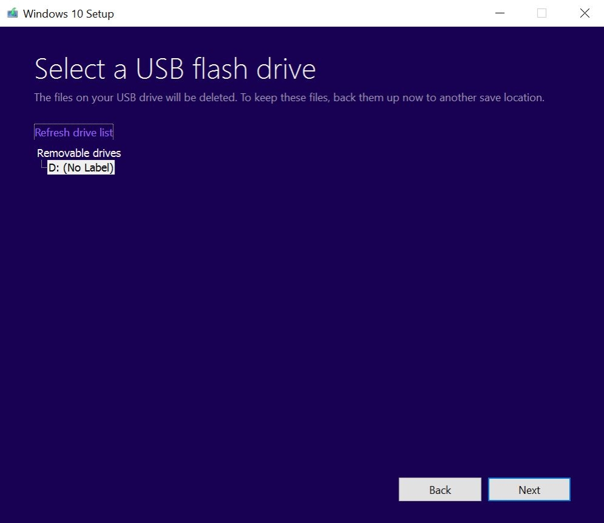Click the Windows 10 Setup title icon
Image resolution: width=604 pixels, height=523 pixels.
pos(12,13)
